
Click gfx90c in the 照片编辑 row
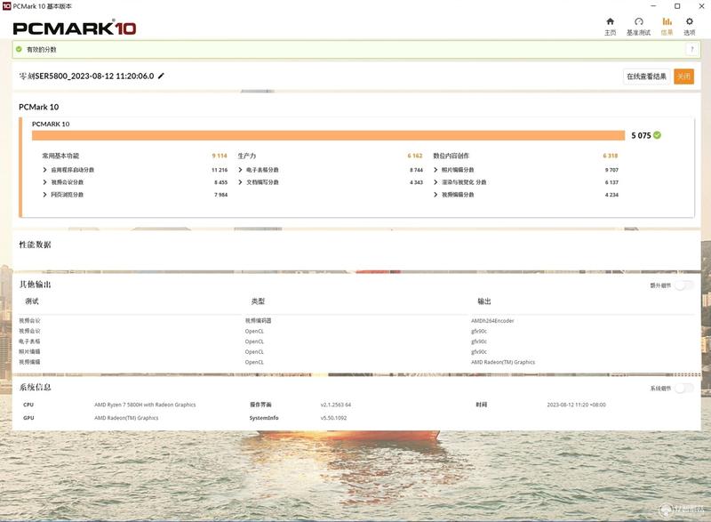(x=479, y=352)
